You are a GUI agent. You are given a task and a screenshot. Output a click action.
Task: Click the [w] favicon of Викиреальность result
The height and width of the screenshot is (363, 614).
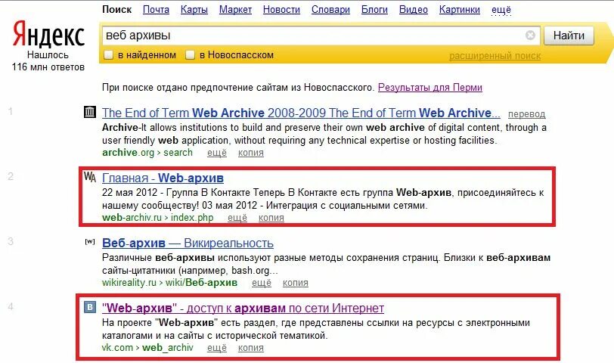pos(90,241)
